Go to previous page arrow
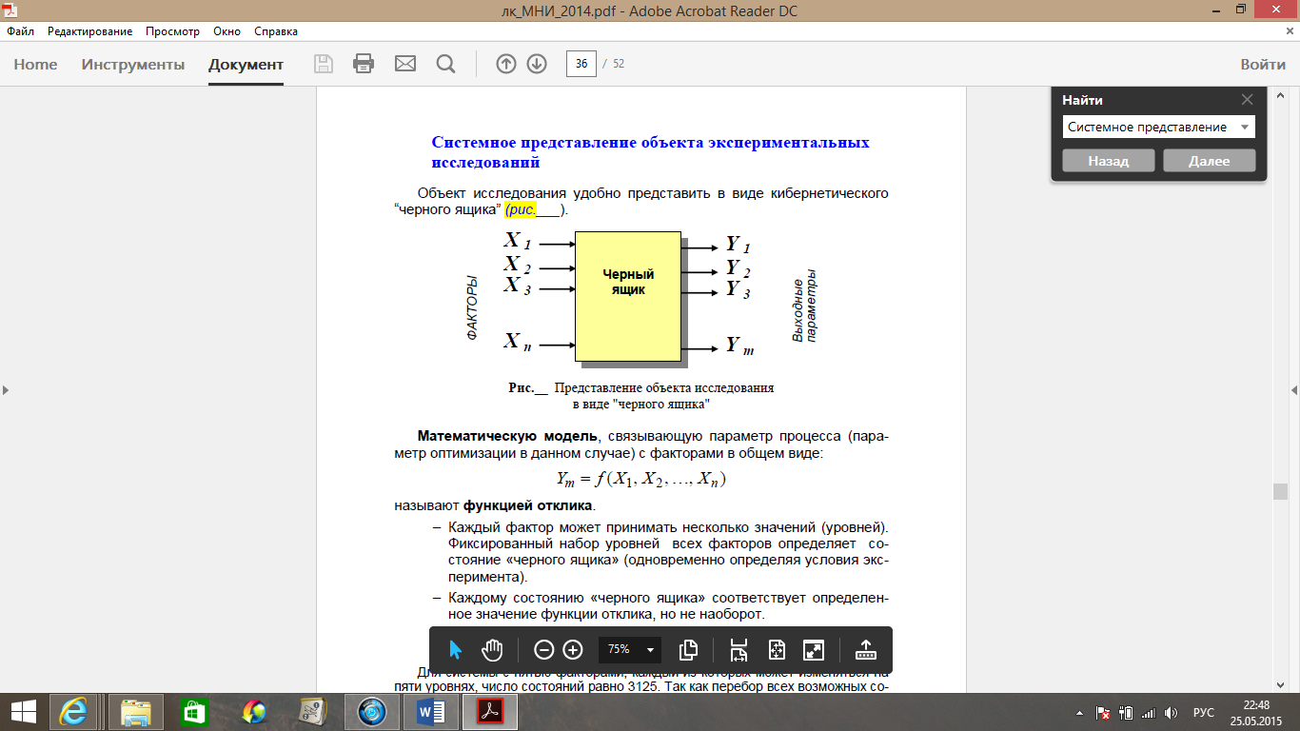The image size is (1300, 731). tap(506, 64)
